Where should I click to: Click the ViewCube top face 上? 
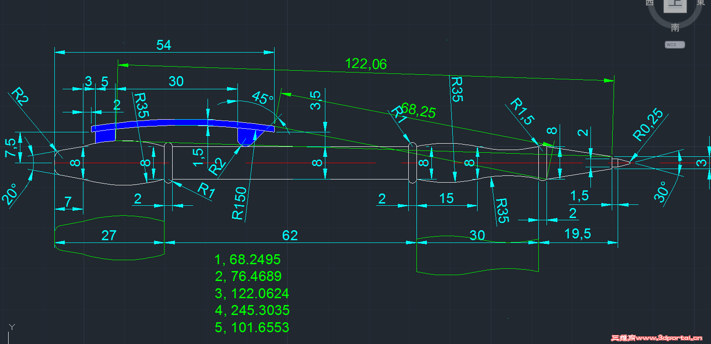(x=675, y=5)
